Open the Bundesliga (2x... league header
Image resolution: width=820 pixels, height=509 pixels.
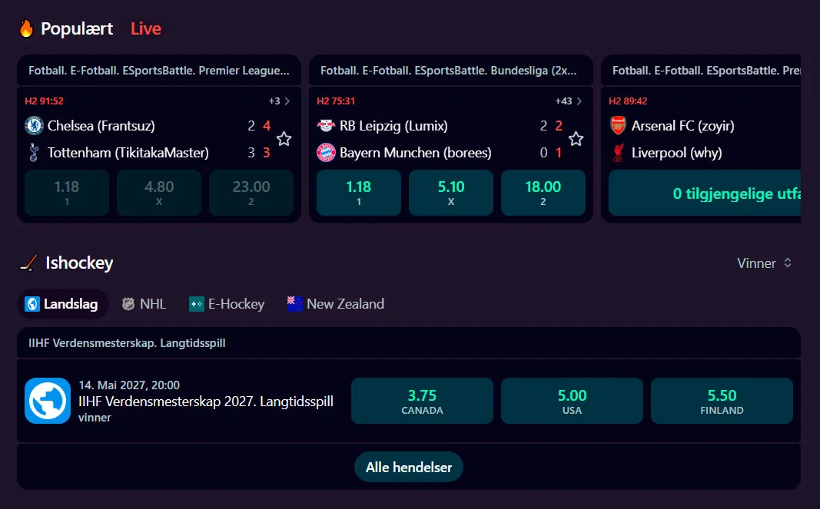[x=451, y=71]
